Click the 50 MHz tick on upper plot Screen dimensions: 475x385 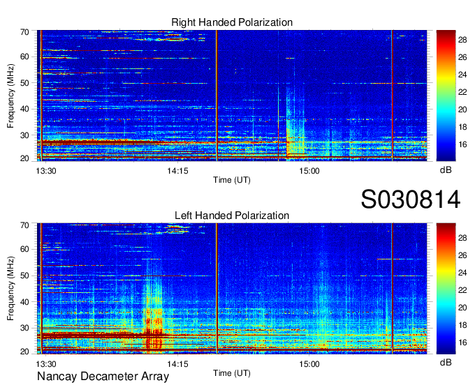24,83
